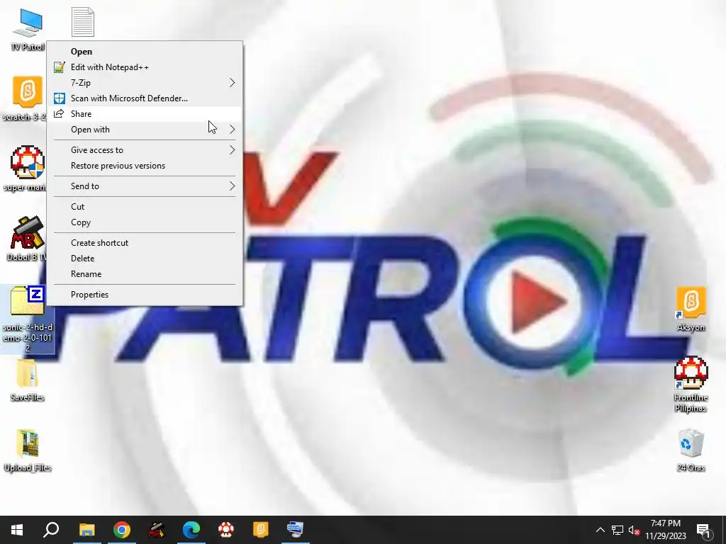
Task: Choose Share in the context menu
Action: (145, 114)
